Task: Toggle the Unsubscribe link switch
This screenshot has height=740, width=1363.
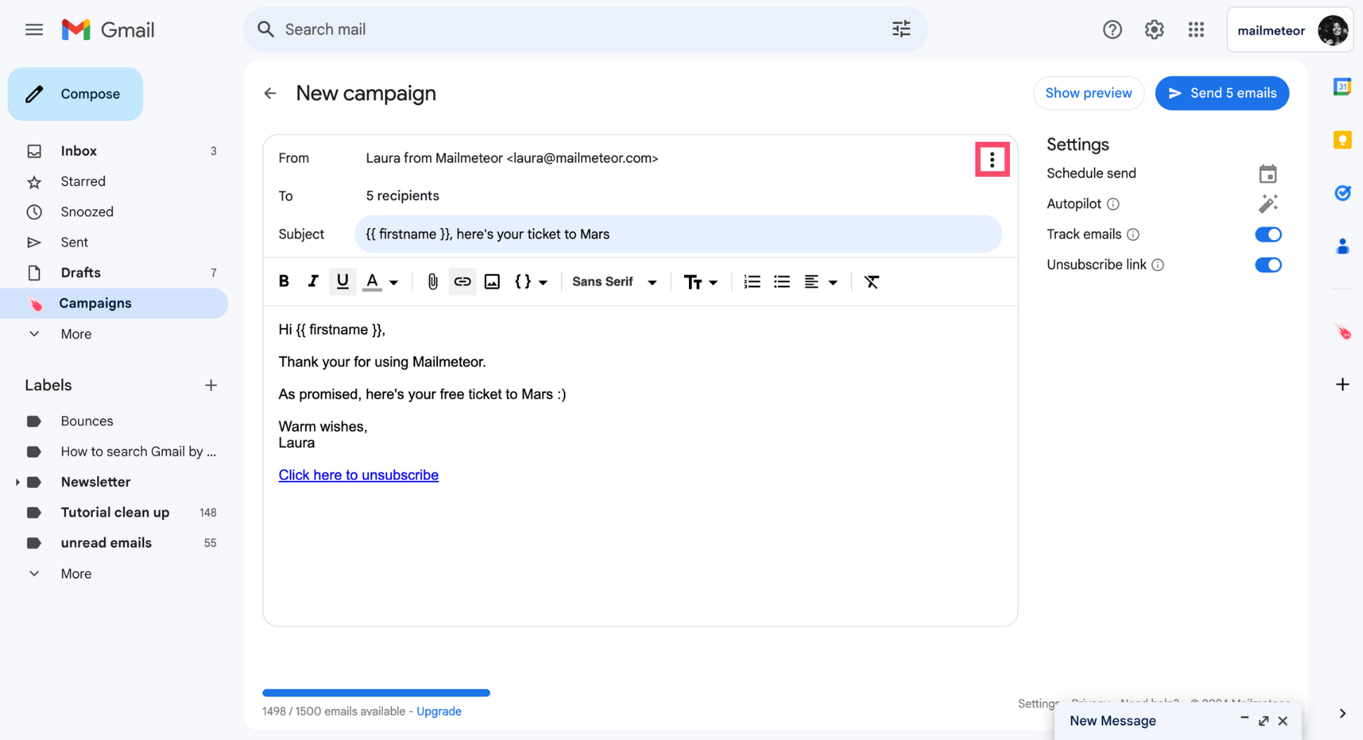Action: pyautogui.click(x=1267, y=265)
